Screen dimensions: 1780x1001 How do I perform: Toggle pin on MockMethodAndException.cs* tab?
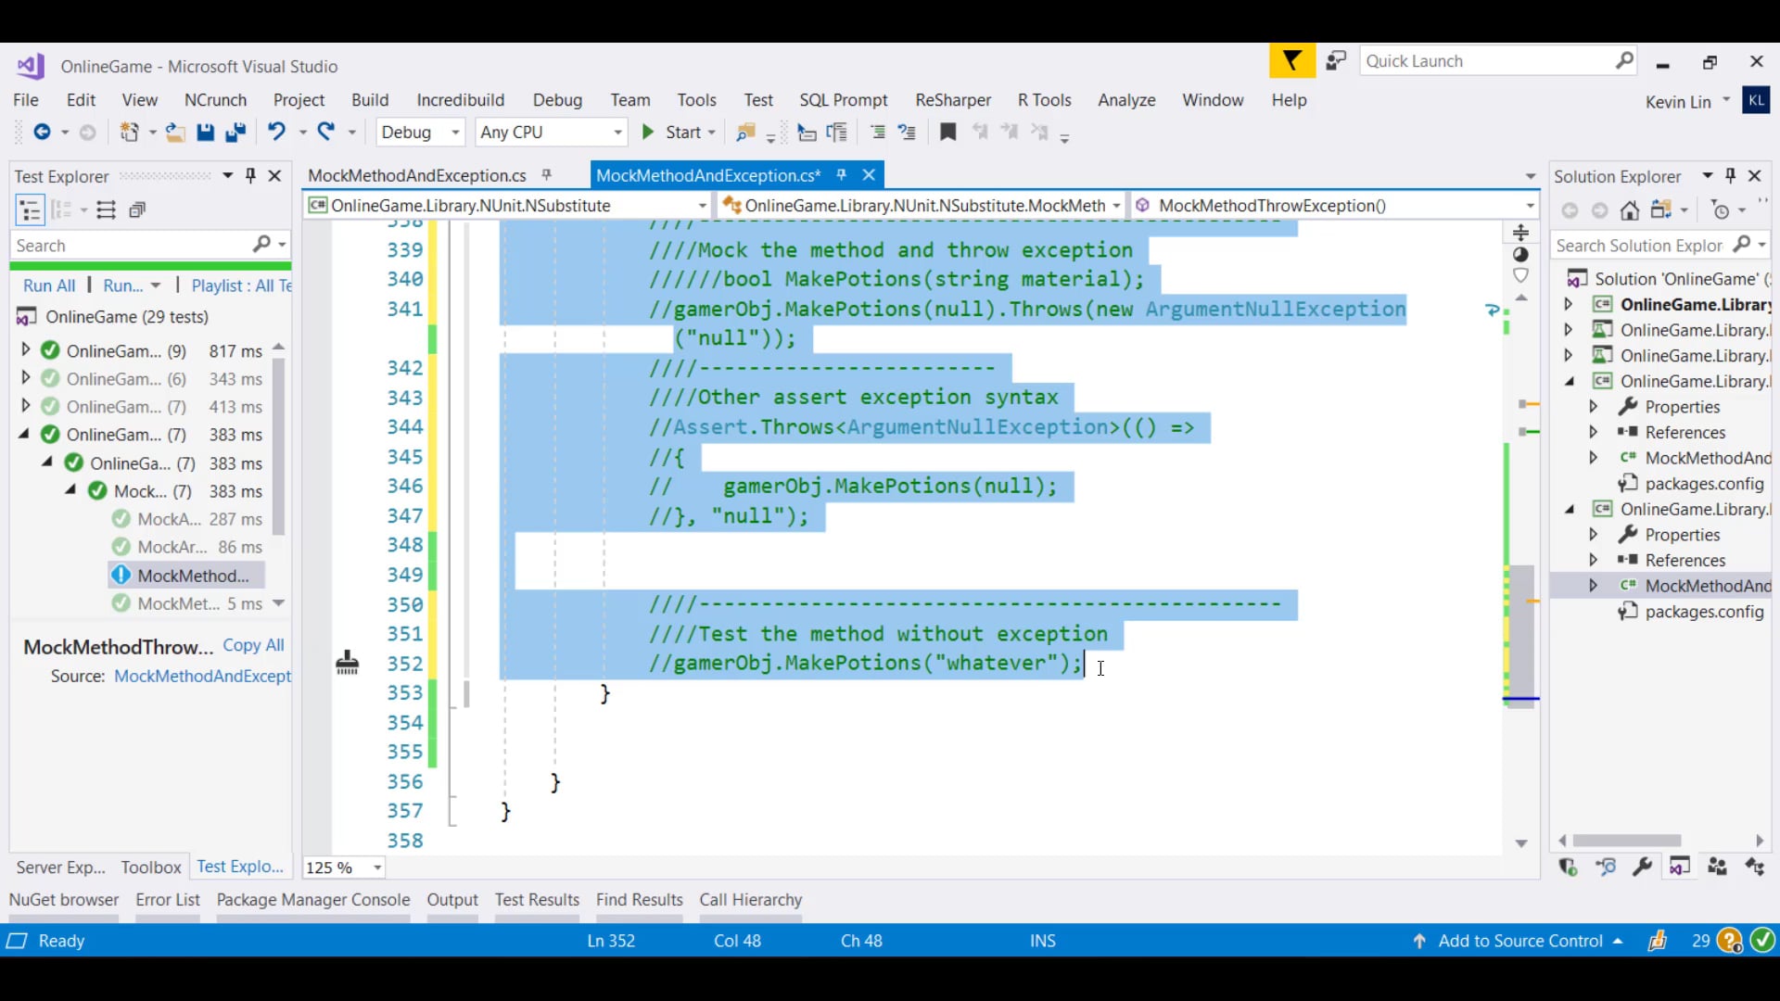pyautogui.click(x=841, y=175)
